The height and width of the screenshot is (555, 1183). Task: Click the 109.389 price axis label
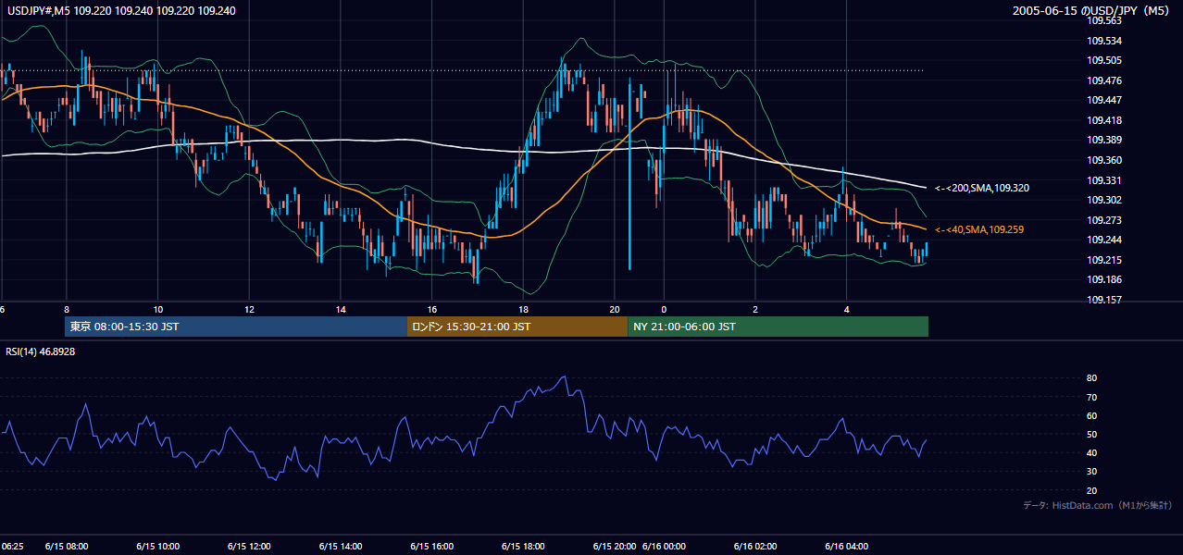point(1105,140)
